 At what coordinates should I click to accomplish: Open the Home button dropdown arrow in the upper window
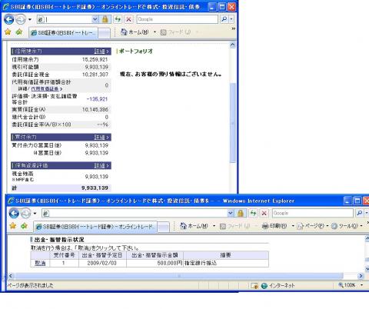coord(155,32)
